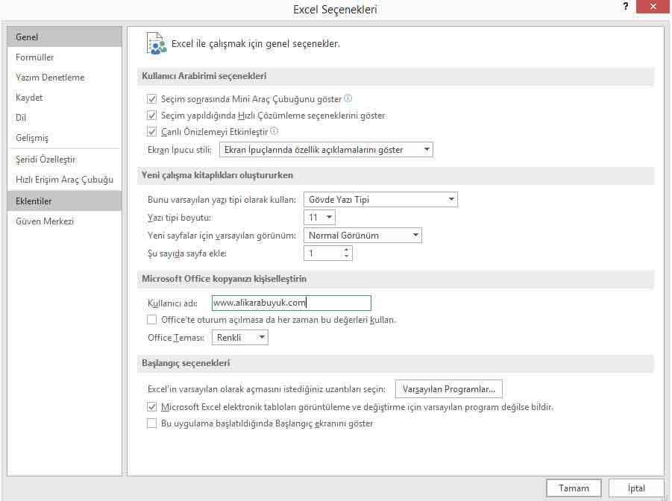
Task: Enable Başlangıç ekranını göster checkbox
Action: click(x=152, y=423)
